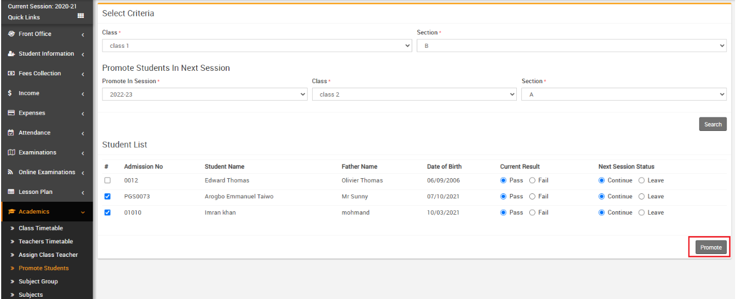Click the Attendance calendar icon
Image resolution: width=739 pixels, height=299 pixels.
pyautogui.click(x=11, y=133)
